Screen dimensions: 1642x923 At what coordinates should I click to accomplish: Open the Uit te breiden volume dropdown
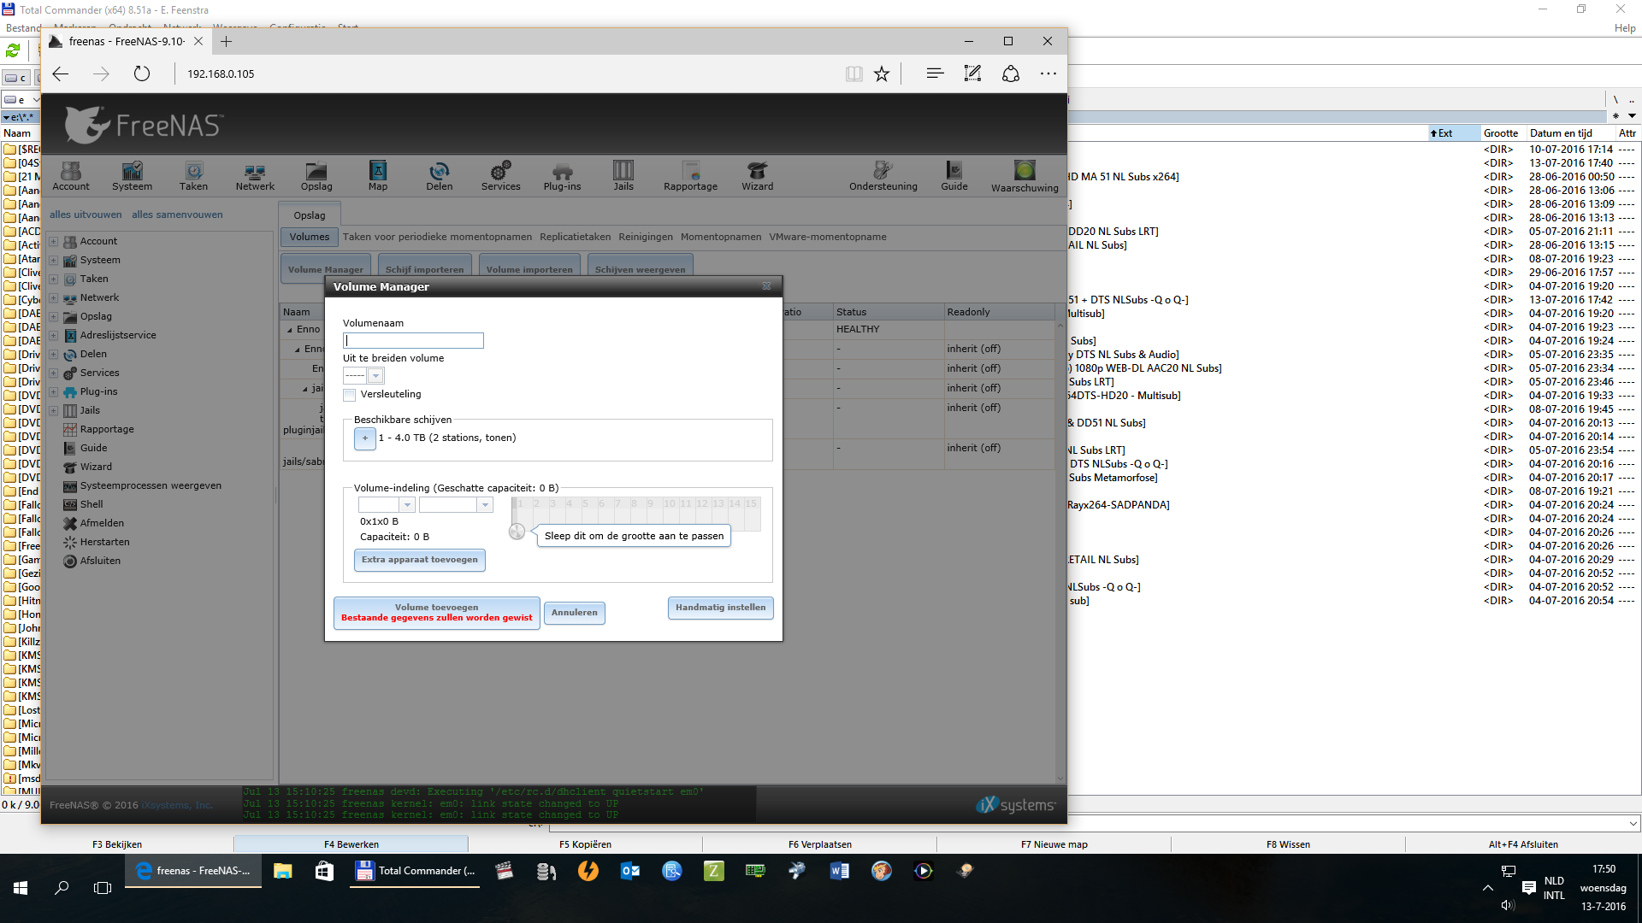tap(375, 376)
